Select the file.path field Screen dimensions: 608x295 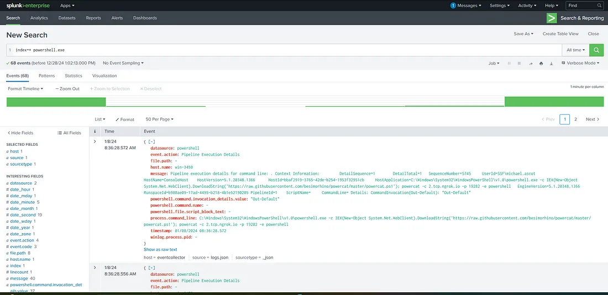click(x=18, y=253)
